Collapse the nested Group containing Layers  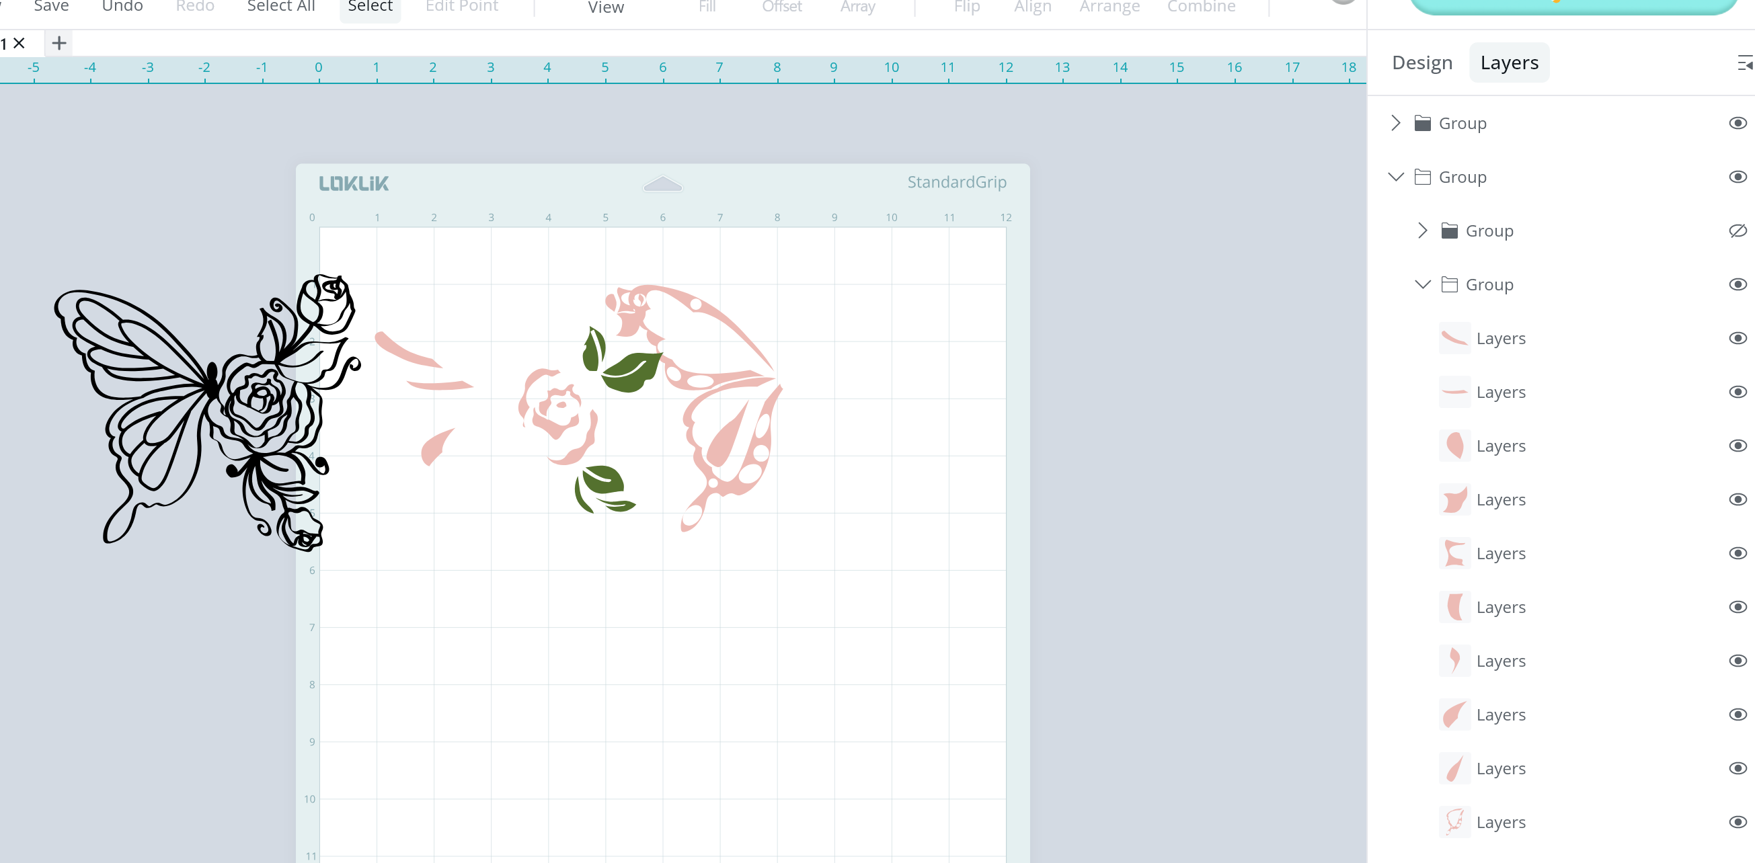coord(1423,285)
